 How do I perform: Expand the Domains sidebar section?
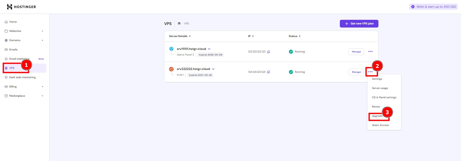pyautogui.click(x=42, y=40)
